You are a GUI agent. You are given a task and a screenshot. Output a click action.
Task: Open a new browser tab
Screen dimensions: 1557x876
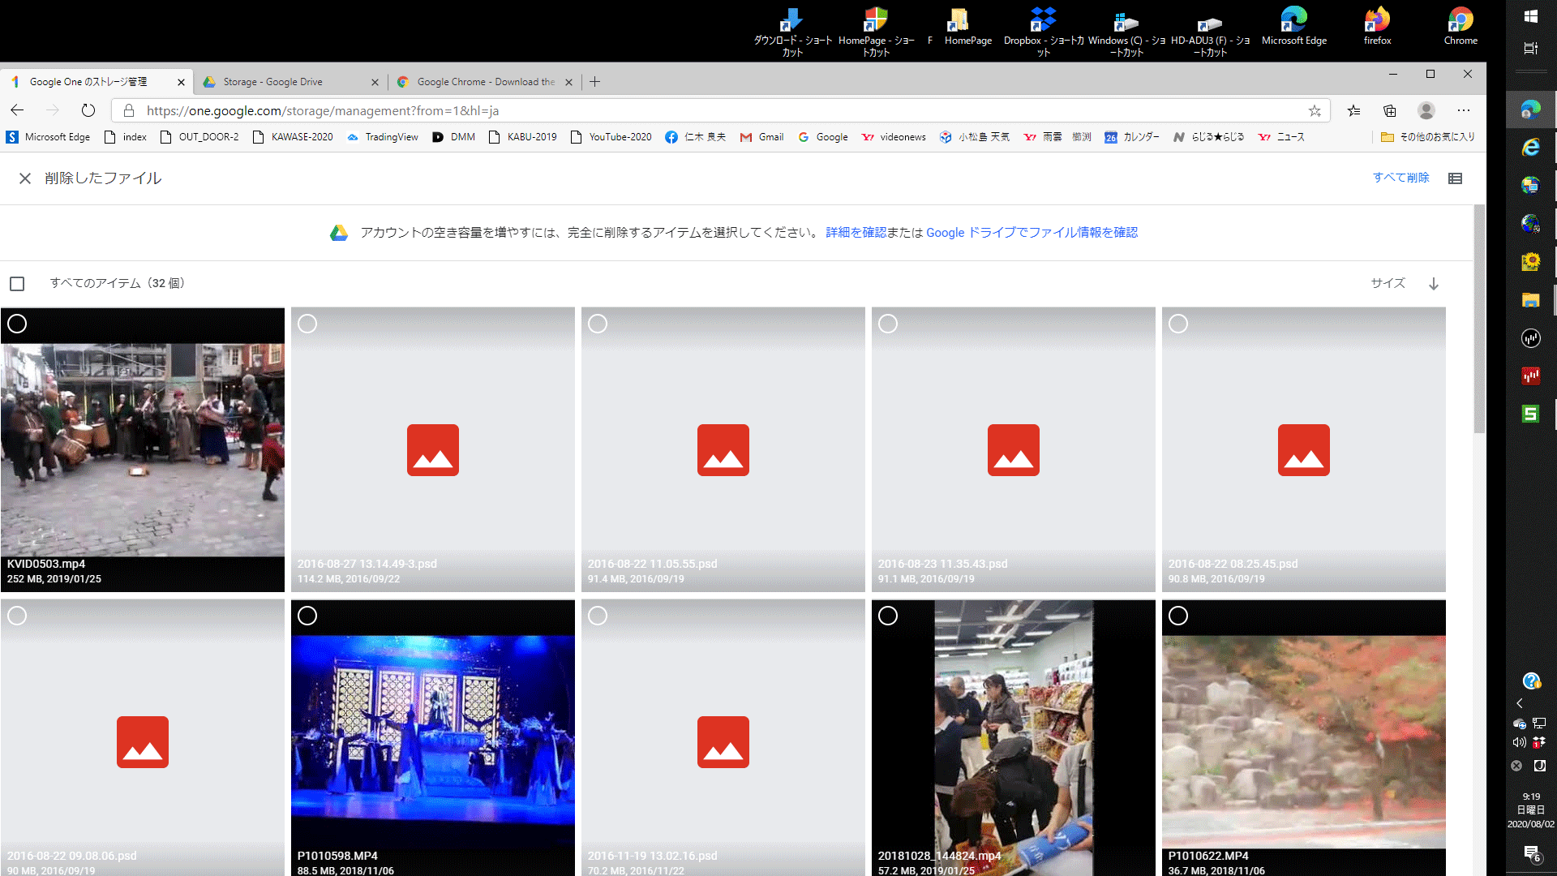594,82
